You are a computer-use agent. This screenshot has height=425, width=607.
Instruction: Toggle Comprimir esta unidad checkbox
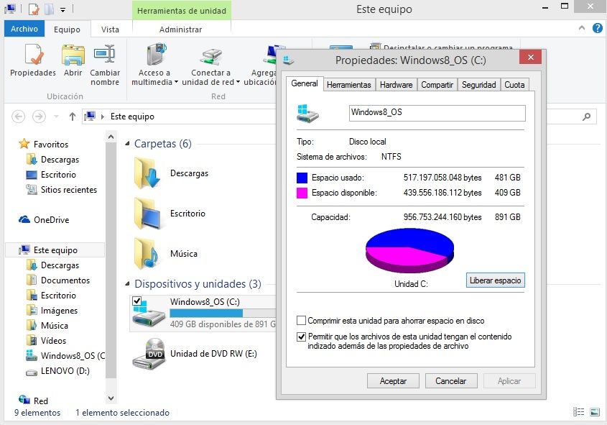(x=301, y=321)
